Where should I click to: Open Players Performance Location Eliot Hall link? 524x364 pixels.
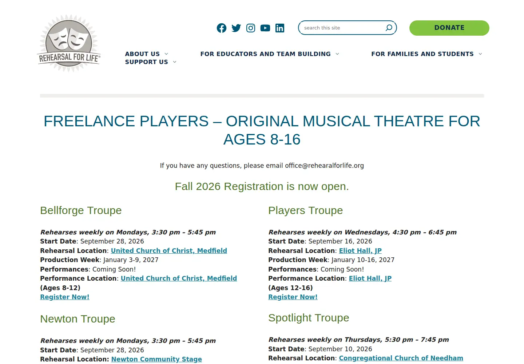(x=370, y=278)
